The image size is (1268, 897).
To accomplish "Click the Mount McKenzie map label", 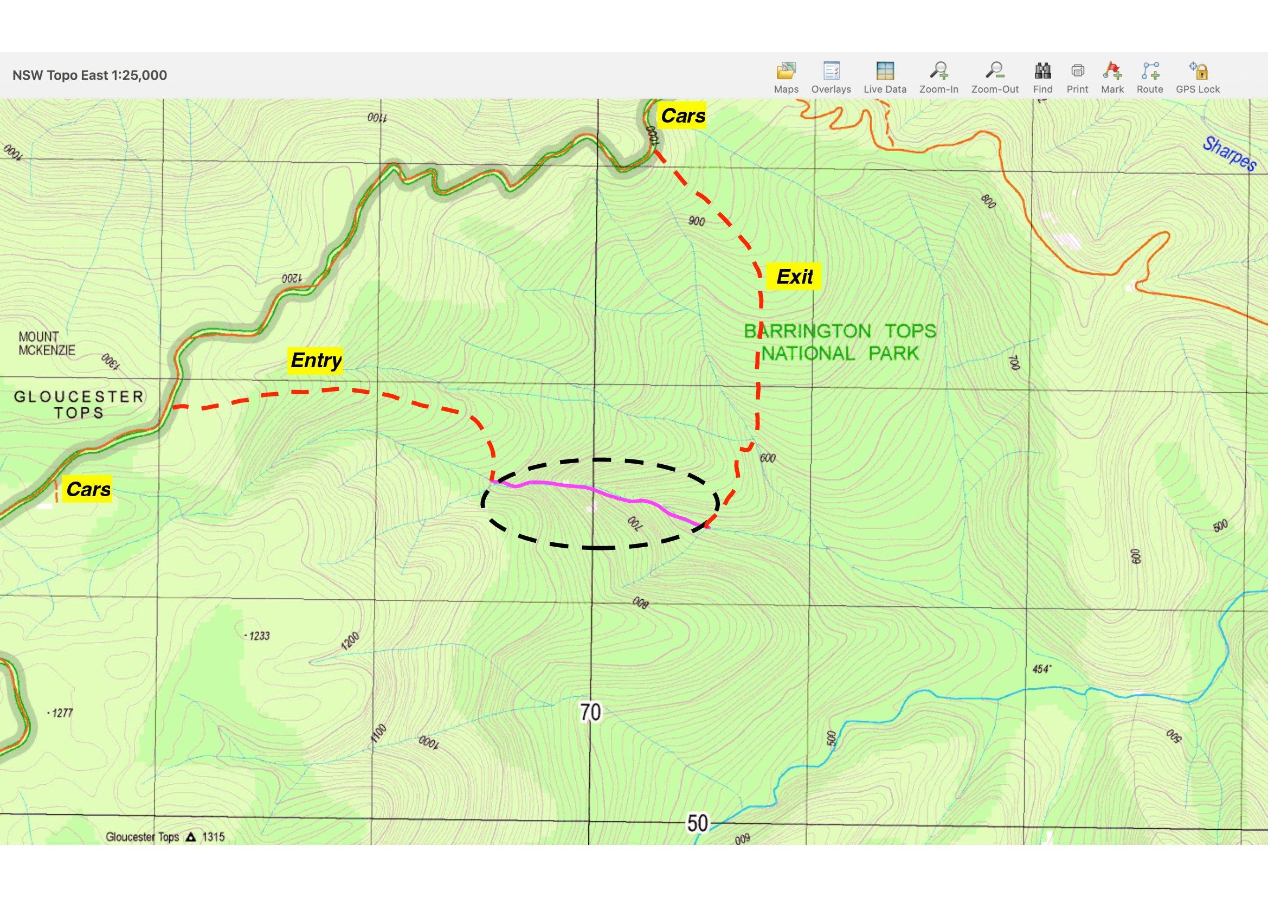I will click(x=47, y=343).
